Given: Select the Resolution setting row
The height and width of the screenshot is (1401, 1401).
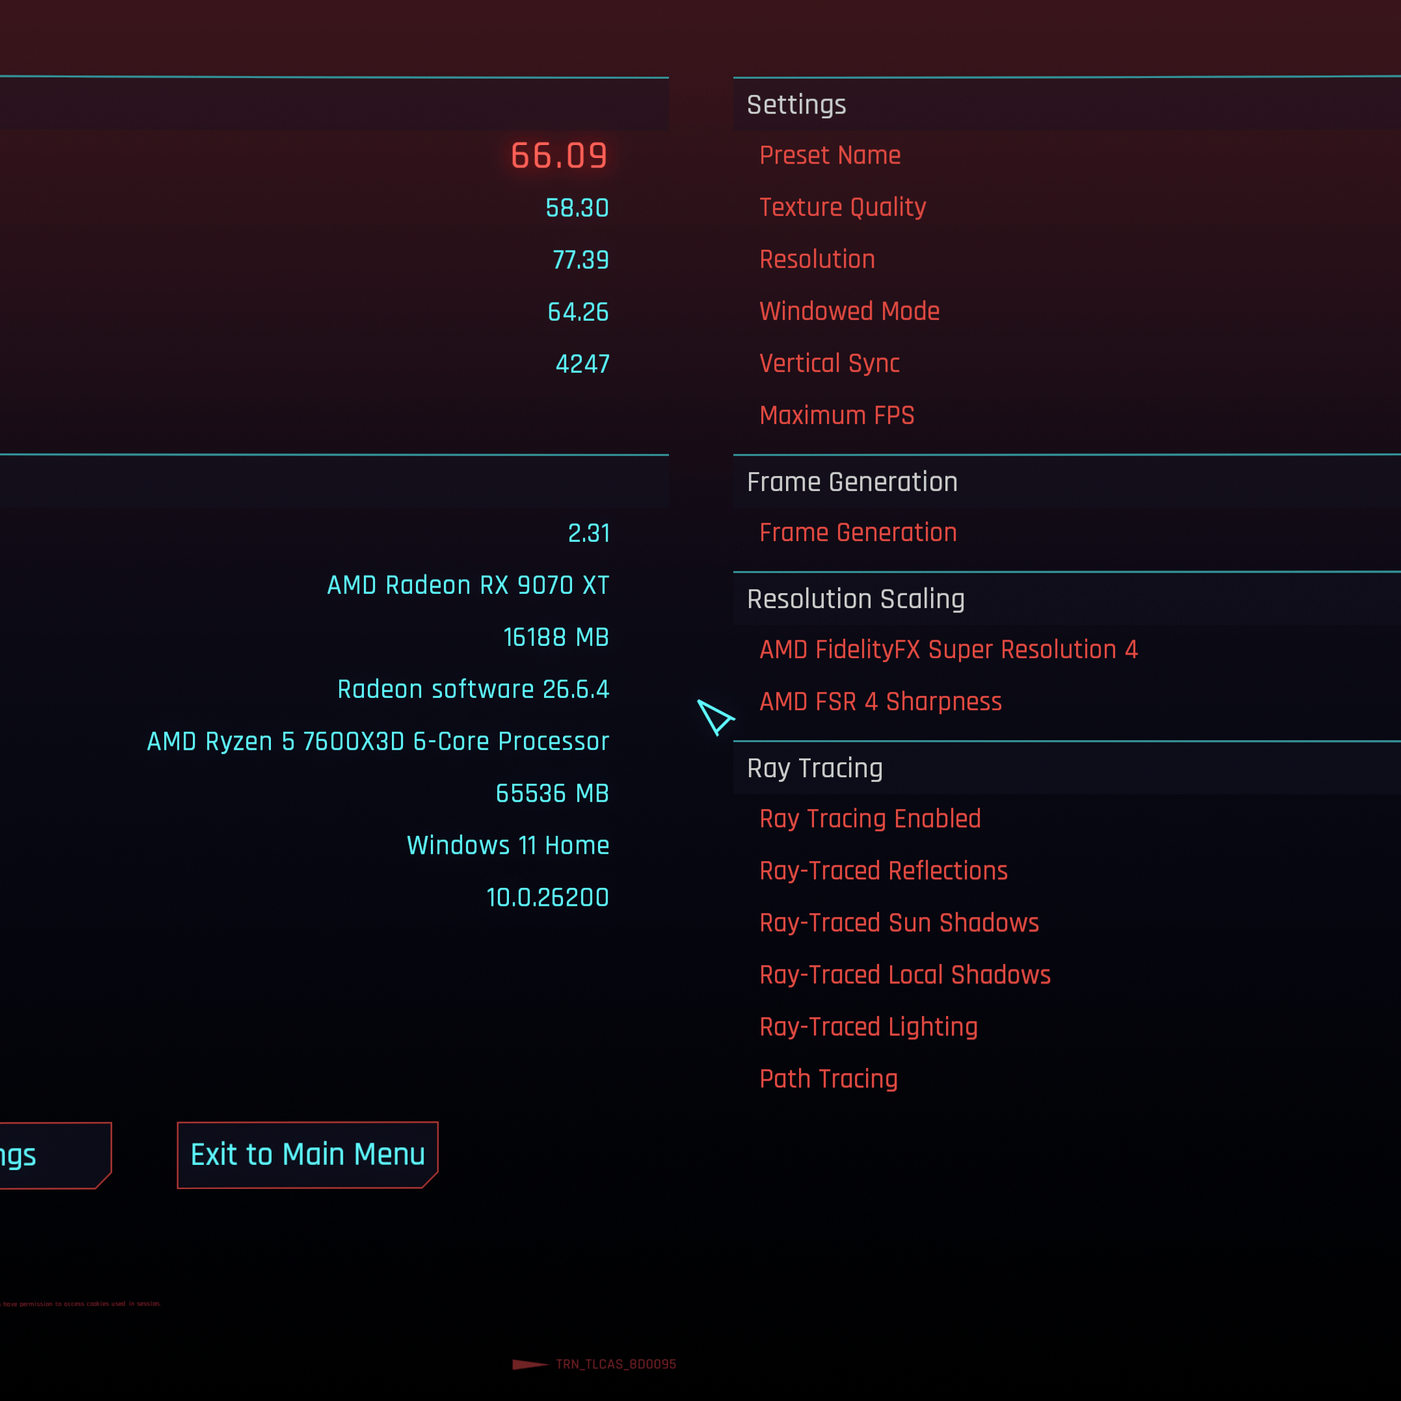Looking at the screenshot, I should (x=1066, y=259).
